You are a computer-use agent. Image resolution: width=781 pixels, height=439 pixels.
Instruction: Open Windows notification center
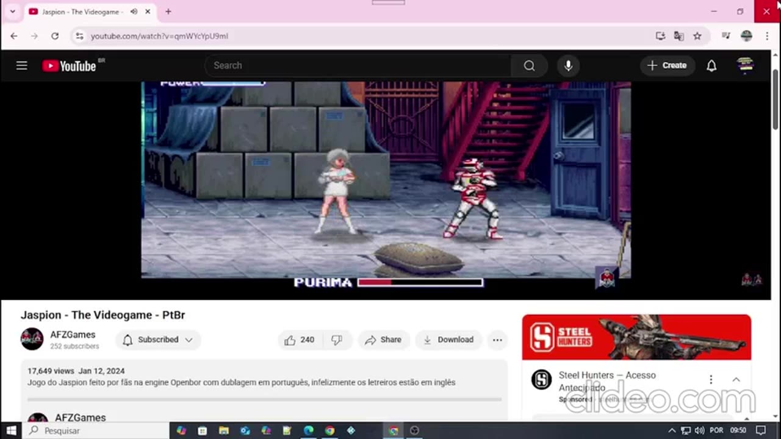(761, 430)
